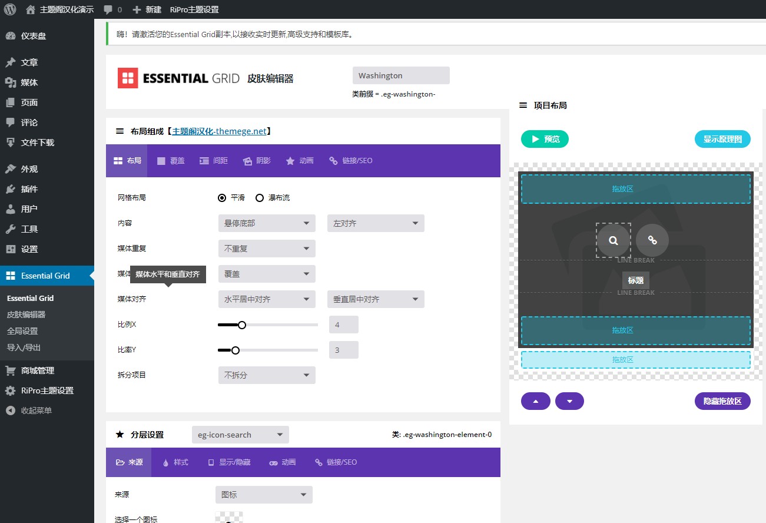The height and width of the screenshot is (523, 766).
Task: Click the 收起菜单 collapse arrow icon
Action: (x=10, y=411)
